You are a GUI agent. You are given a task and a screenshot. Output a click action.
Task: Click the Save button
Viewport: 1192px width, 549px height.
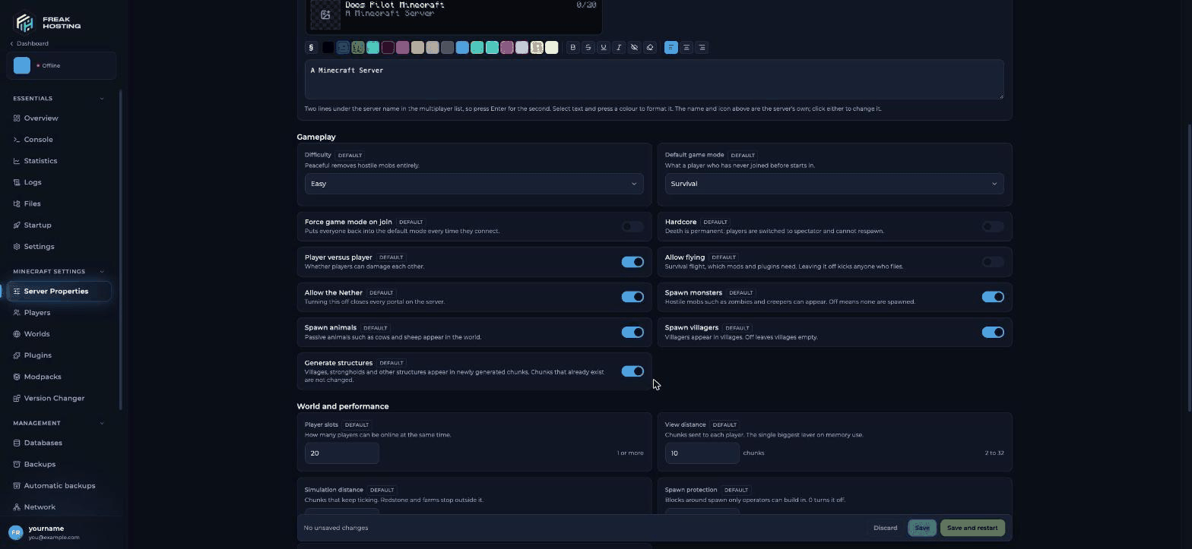922,528
